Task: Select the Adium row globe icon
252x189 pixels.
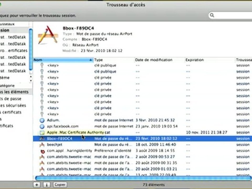Action: point(42,120)
